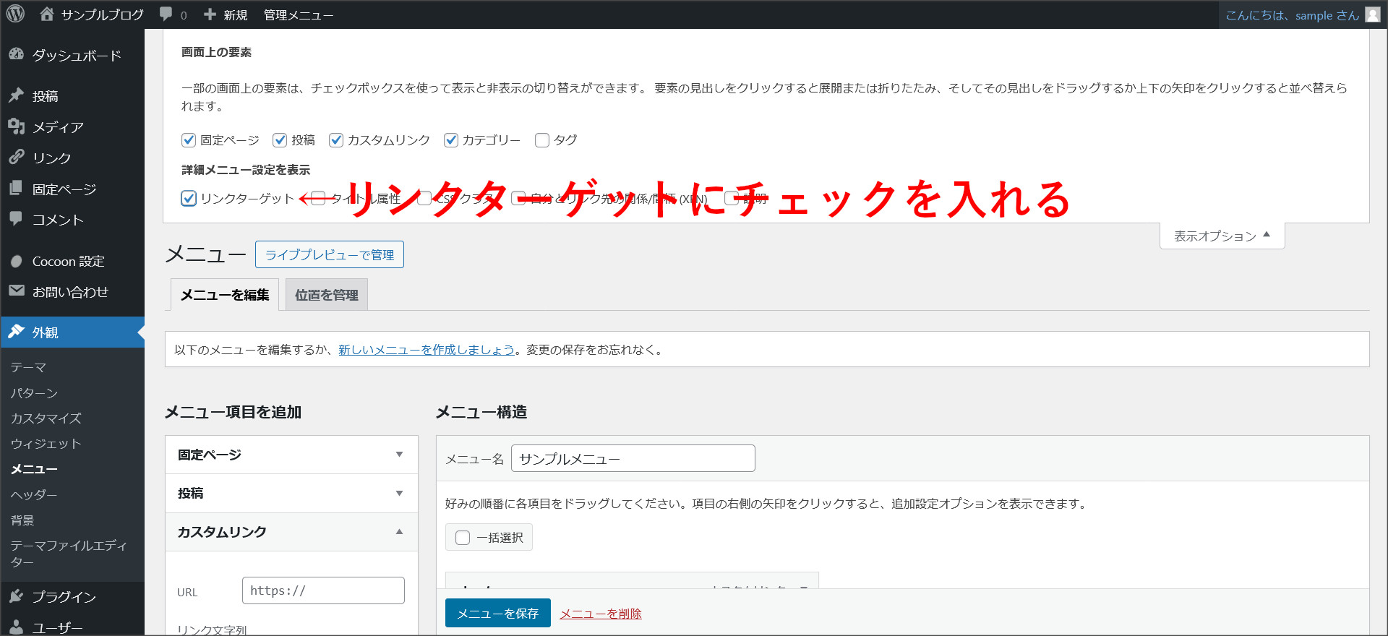Click the 新しいメニューを作成しましょう link

pos(426,350)
